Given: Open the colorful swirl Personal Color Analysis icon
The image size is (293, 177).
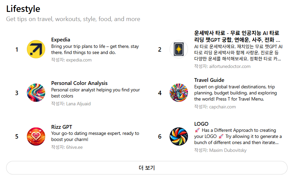Looking at the screenshot, I should point(36,93).
